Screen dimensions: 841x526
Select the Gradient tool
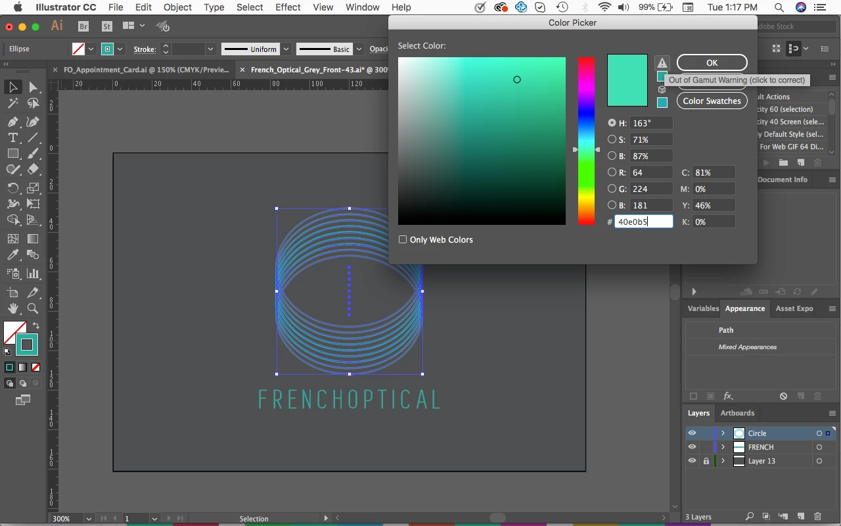pos(33,239)
